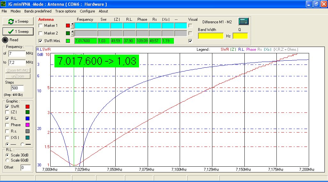Change the gray R.s. trace color

pyautogui.click(x=28, y=131)
